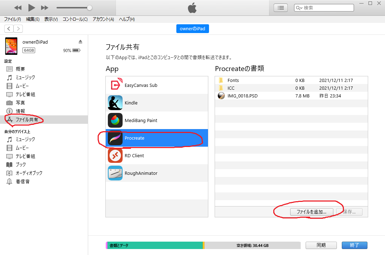
Task: Click the fast-forward playback button
Action: (x=45, y=8)
